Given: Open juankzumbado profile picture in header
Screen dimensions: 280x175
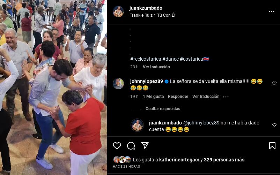Looking at the screenshot, I should 118,12.
